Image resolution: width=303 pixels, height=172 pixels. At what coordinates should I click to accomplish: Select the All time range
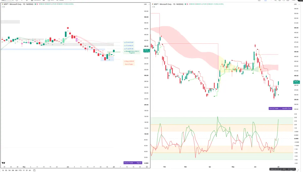coord(30,170)
